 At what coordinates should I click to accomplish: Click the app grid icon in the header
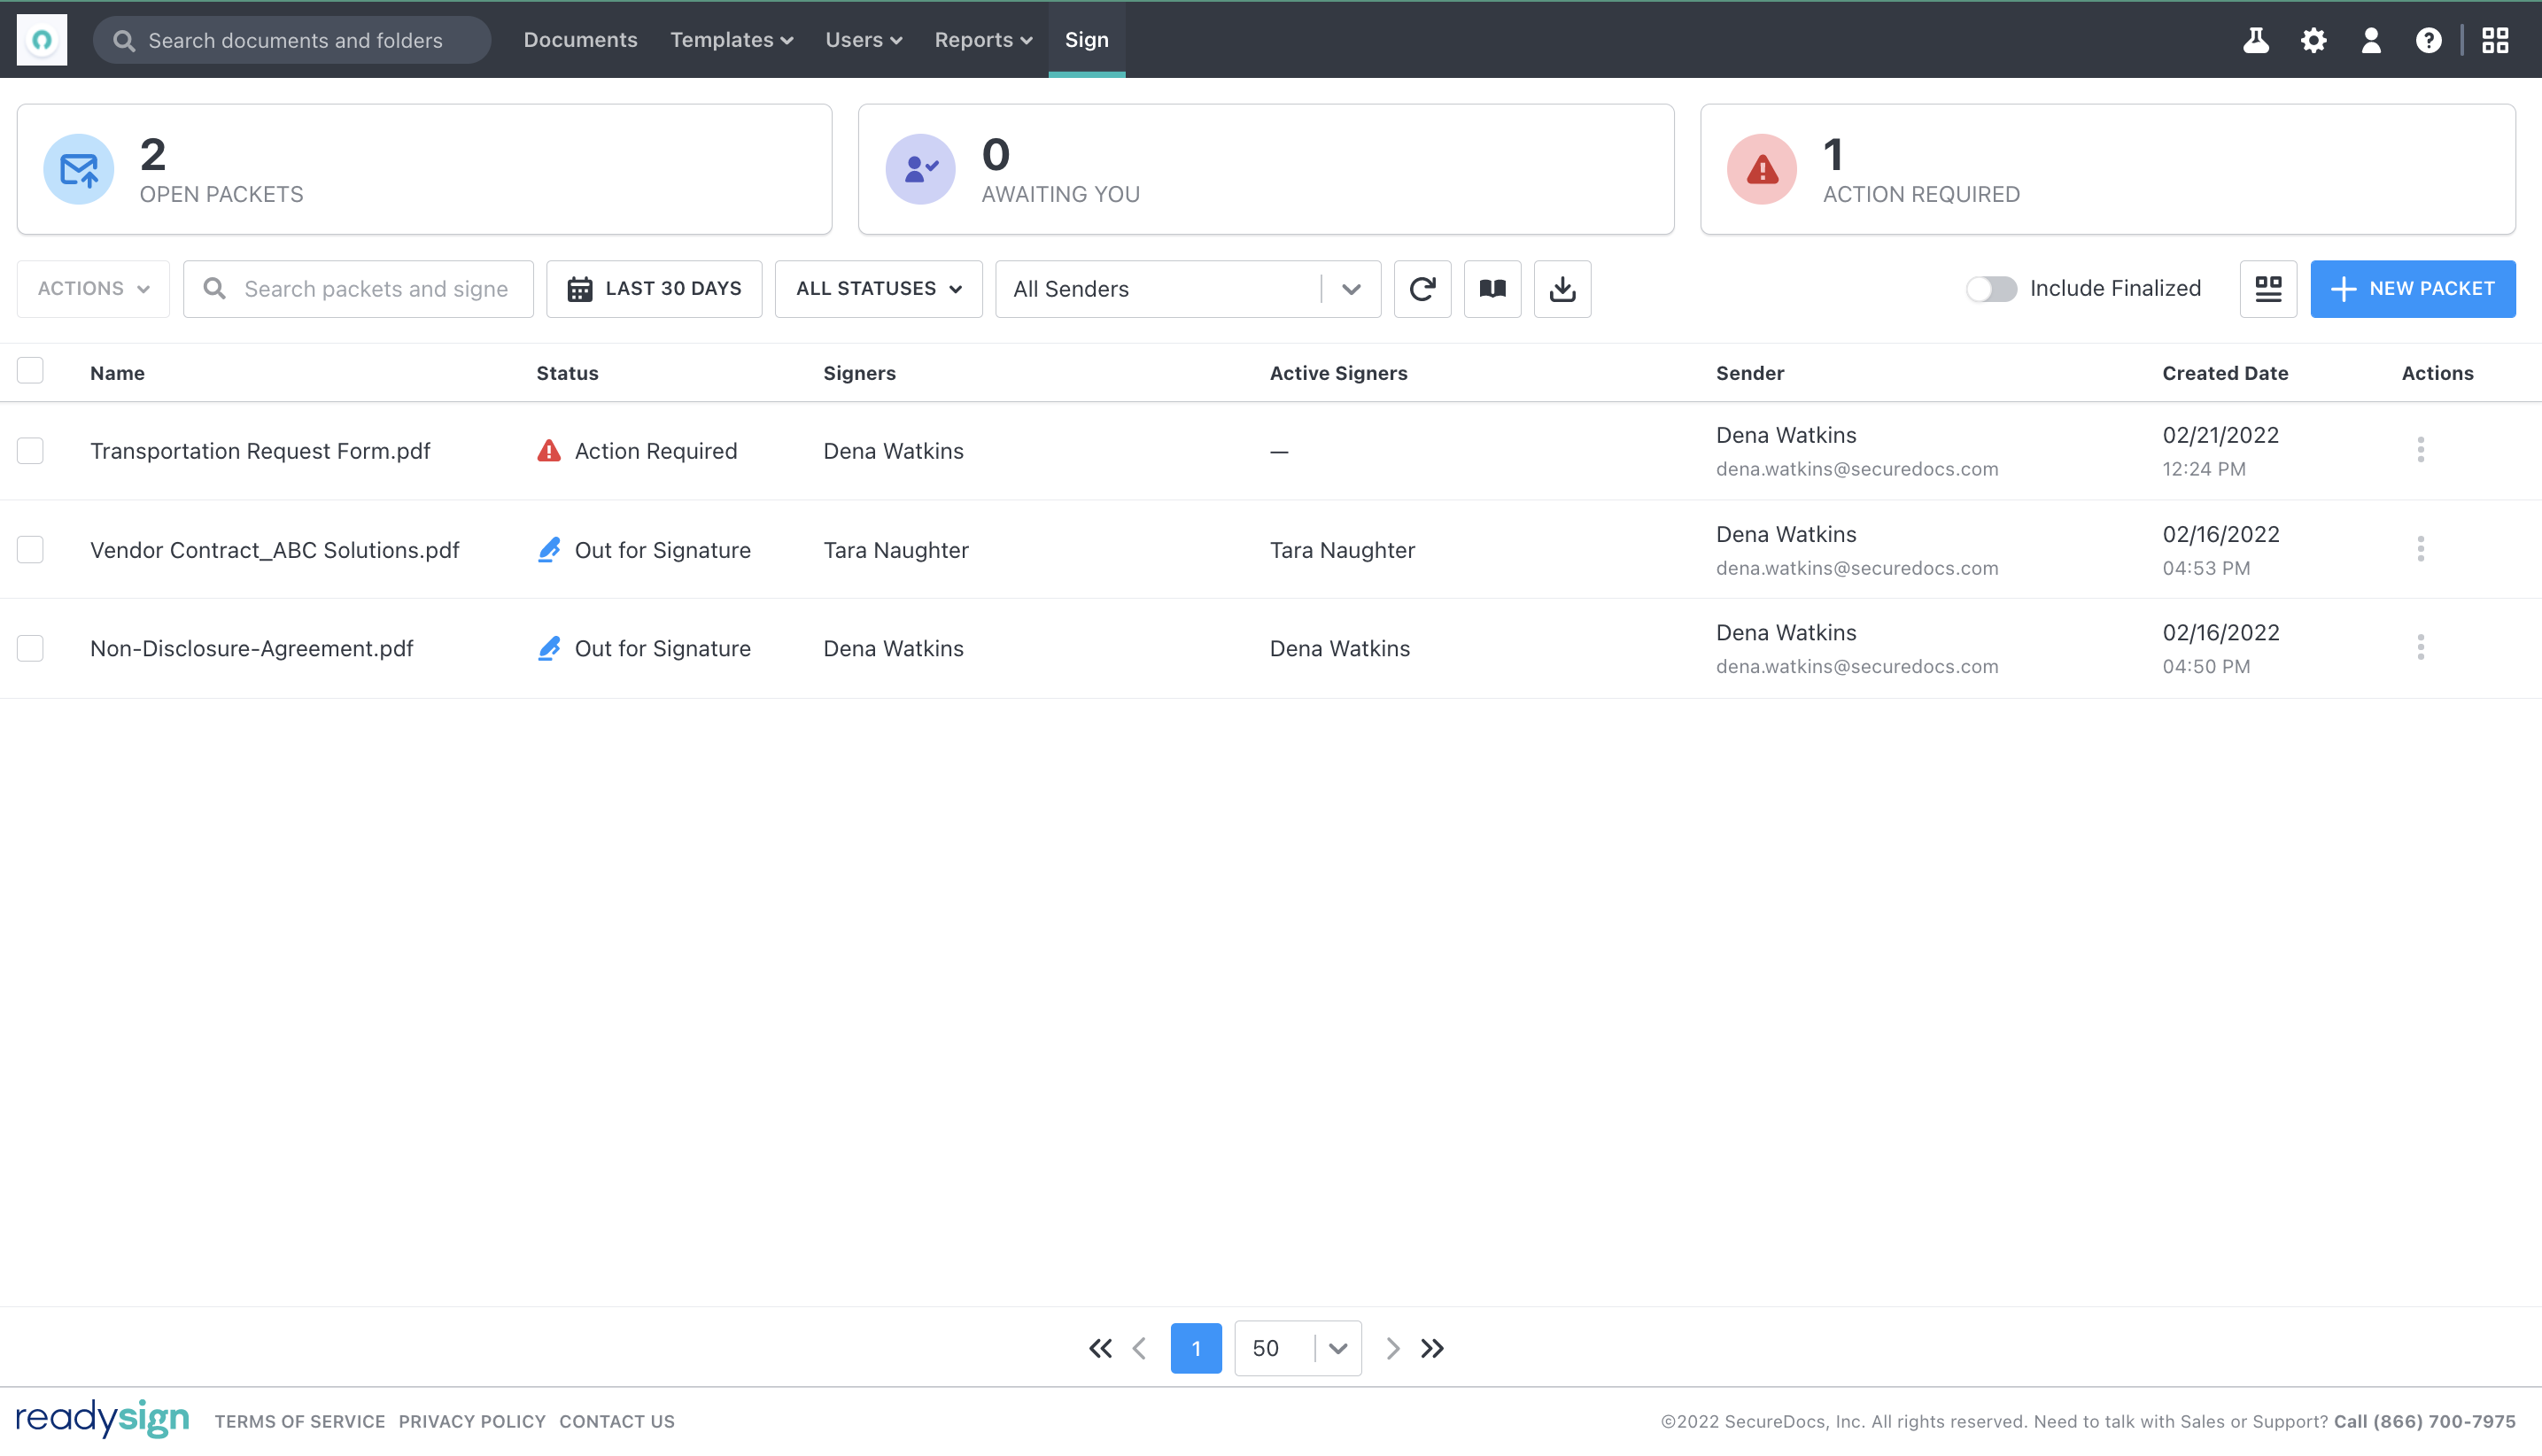(x=2496, y=40)
